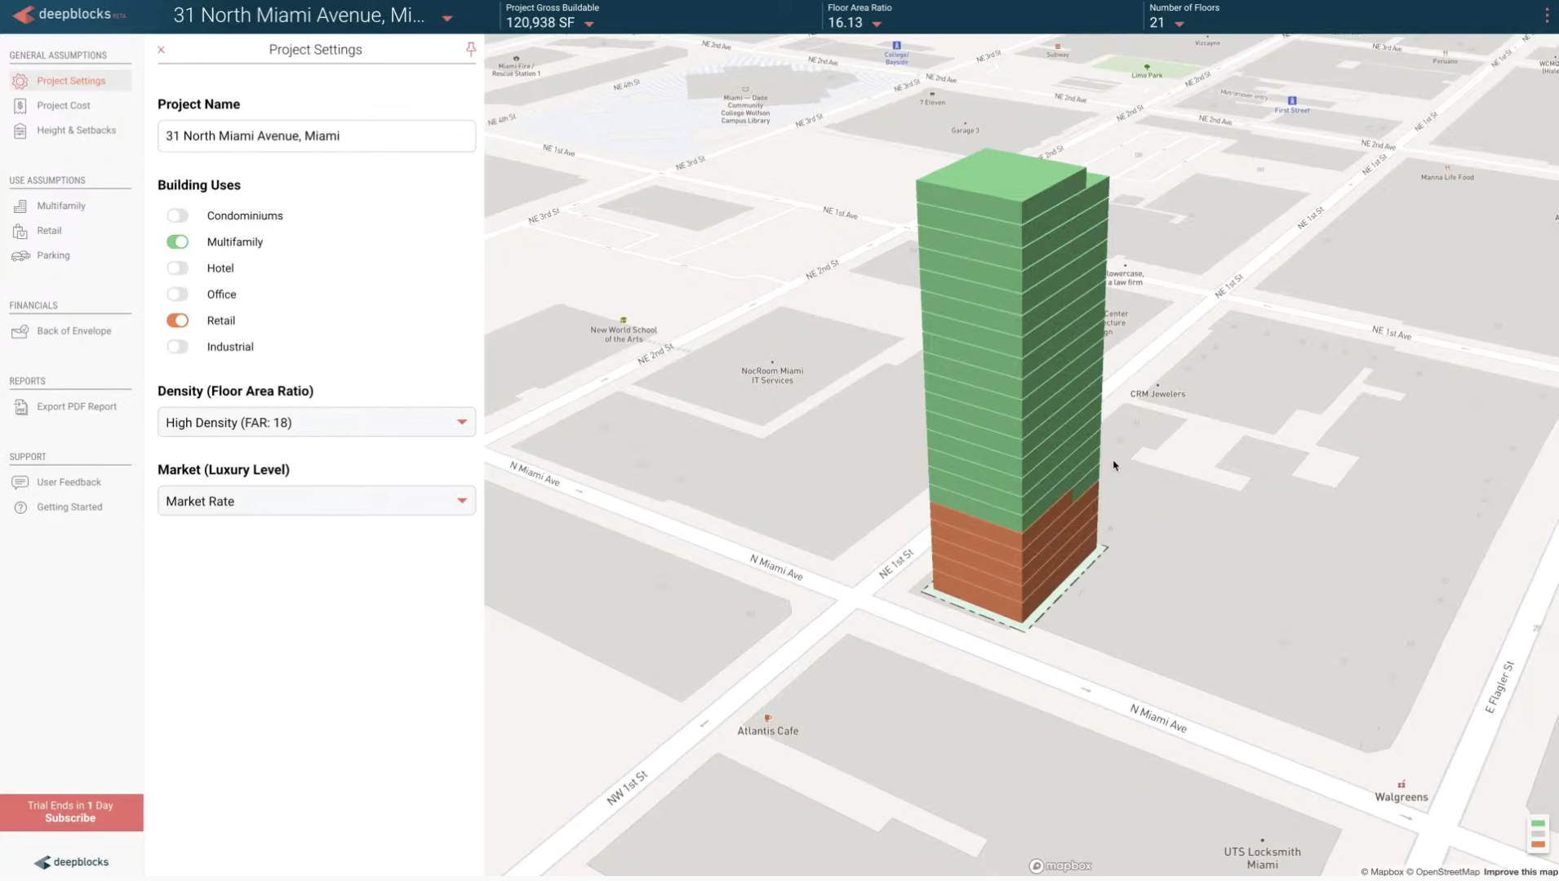Click the Project Cost dollar icon
Screen dimensions: 1559x881
coord(20,105)
